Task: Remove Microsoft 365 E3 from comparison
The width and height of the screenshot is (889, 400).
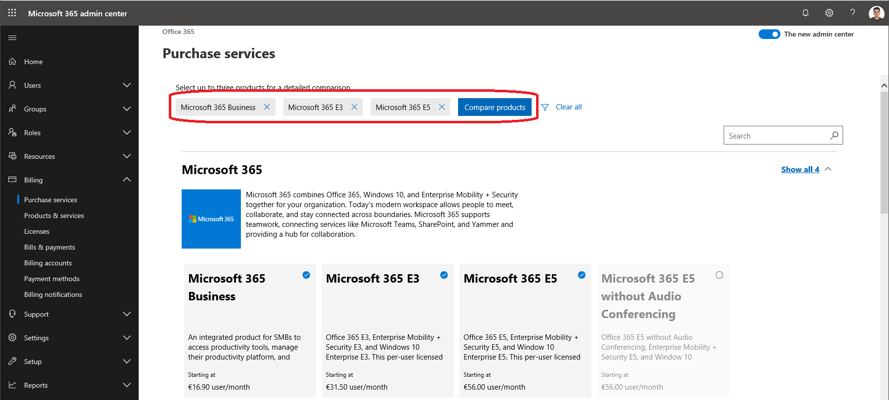Action: click(x=354, y=107)
